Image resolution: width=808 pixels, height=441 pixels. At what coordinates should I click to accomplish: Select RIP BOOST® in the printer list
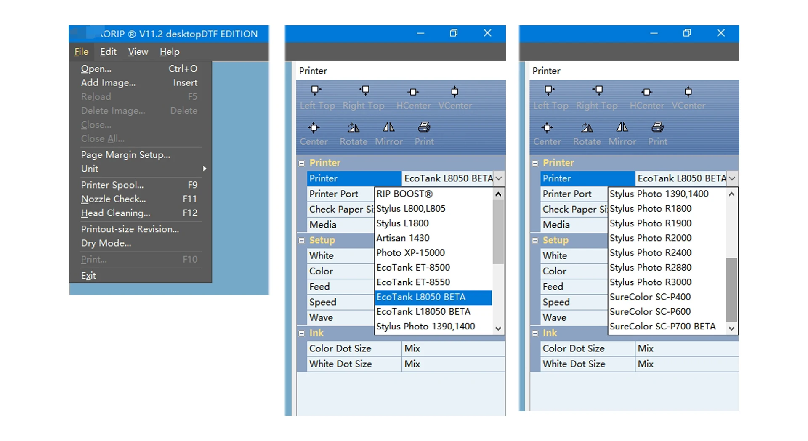433,194
